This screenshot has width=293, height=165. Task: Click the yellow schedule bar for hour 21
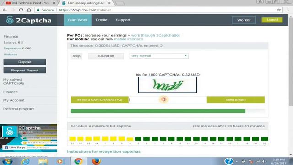(x=72, y=138)
